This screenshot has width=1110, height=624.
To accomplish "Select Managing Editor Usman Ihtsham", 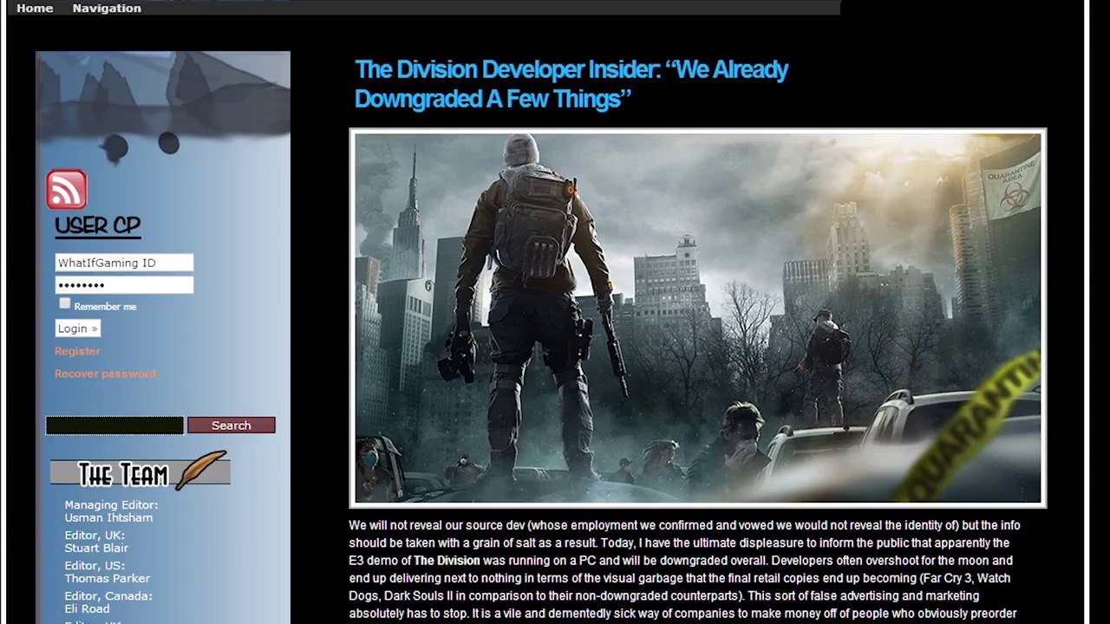I will (x=111, y=511).
